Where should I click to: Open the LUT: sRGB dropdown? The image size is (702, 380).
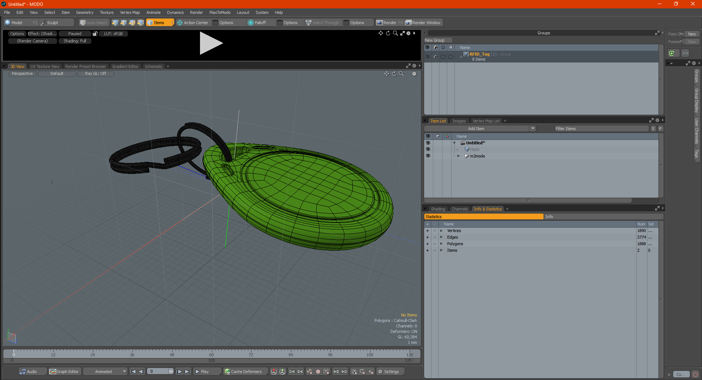coord(113,34)
